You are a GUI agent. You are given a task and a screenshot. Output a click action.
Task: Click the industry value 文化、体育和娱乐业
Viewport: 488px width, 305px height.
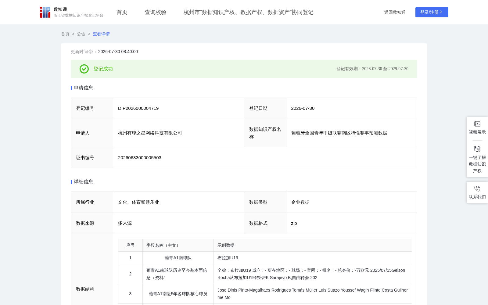pyautogui.click(x=138, y=202)
